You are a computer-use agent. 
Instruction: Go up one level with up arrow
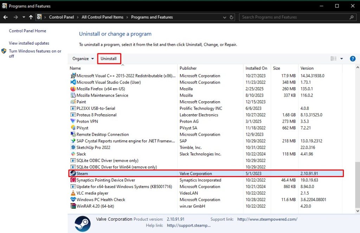pyautogui.click(x=31, y=17)
